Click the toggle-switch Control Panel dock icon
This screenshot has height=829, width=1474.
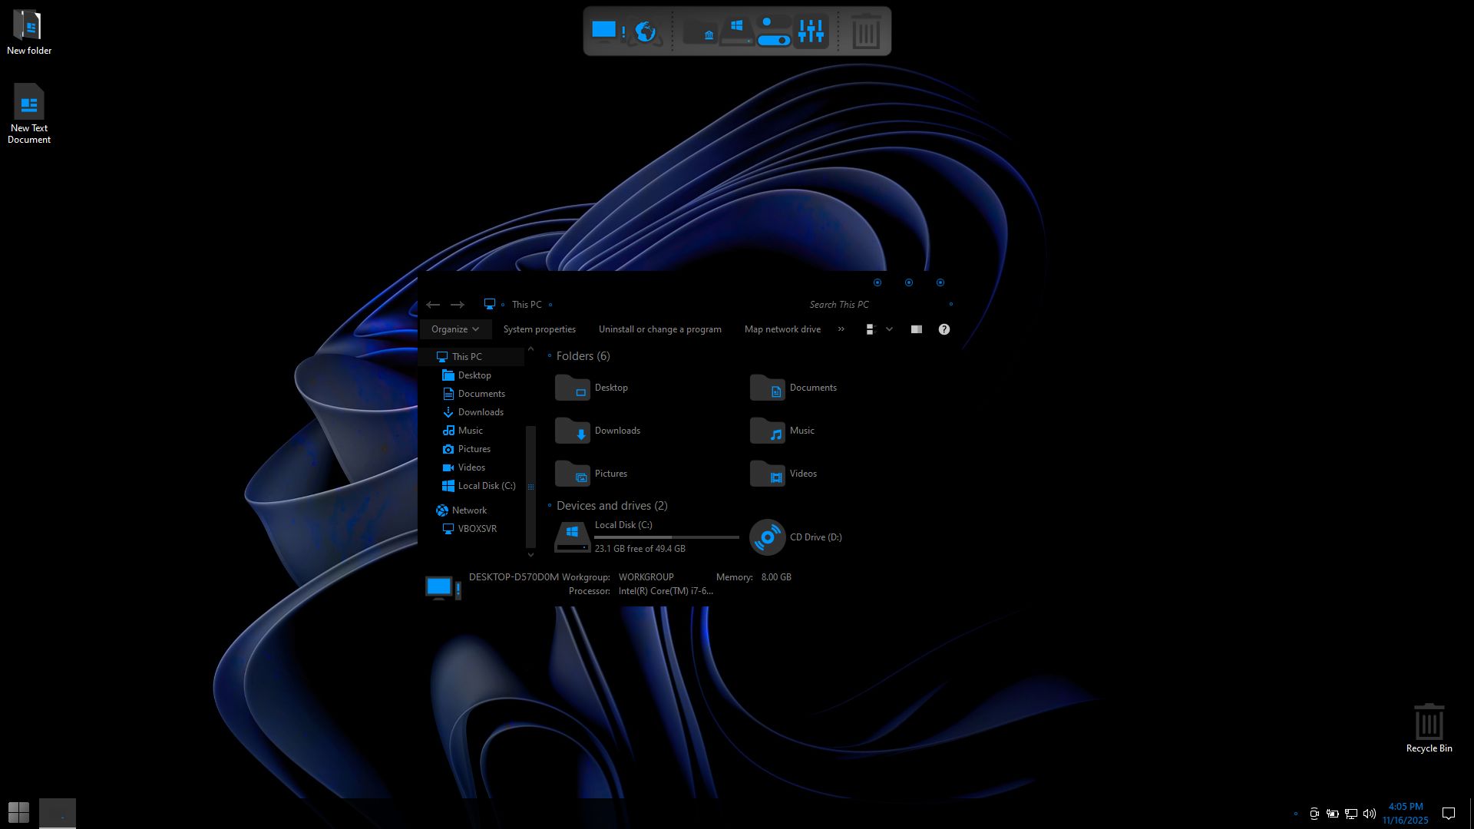(773, 31)
